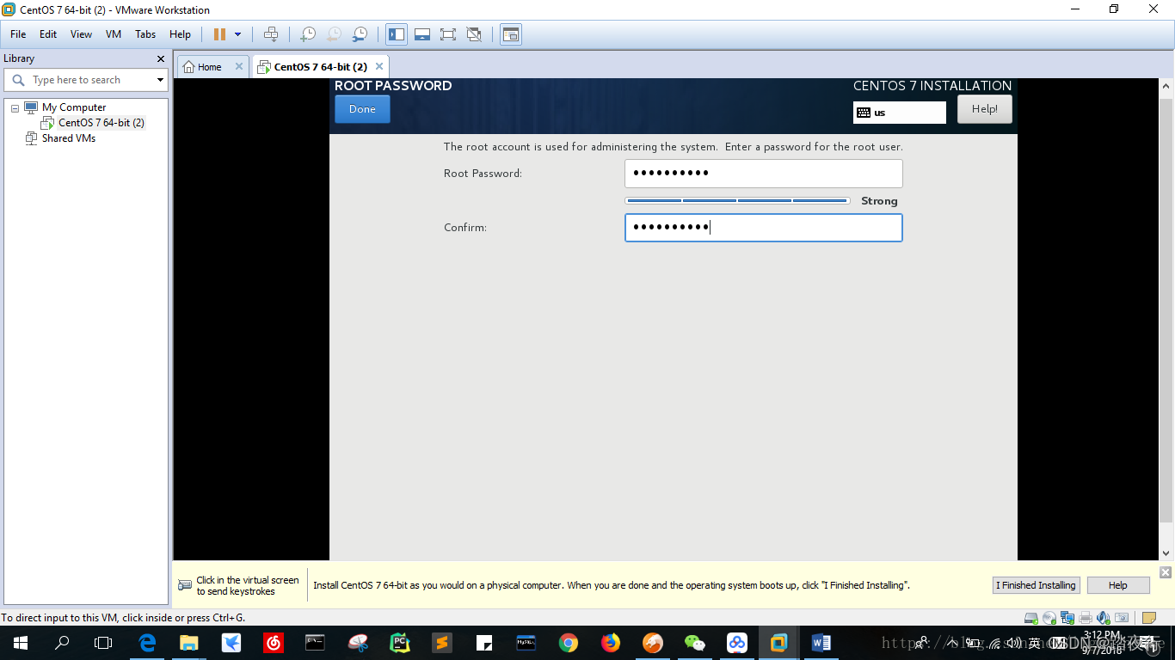Collapse the My Computer tree node
The image size is (1175, 660).
[15, 107]
